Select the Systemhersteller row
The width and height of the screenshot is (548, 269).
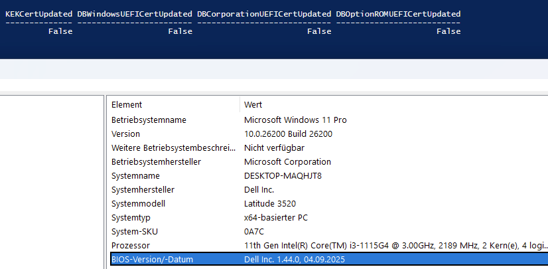point(143,190)
